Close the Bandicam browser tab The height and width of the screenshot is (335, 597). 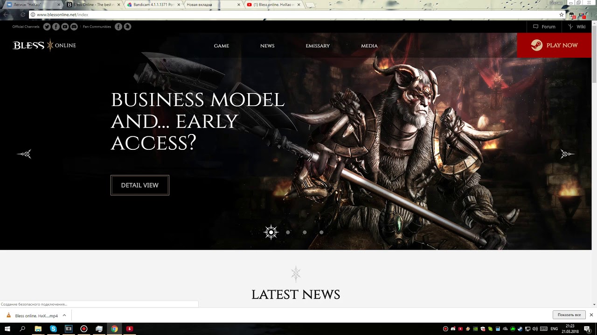tap(179, 5)
